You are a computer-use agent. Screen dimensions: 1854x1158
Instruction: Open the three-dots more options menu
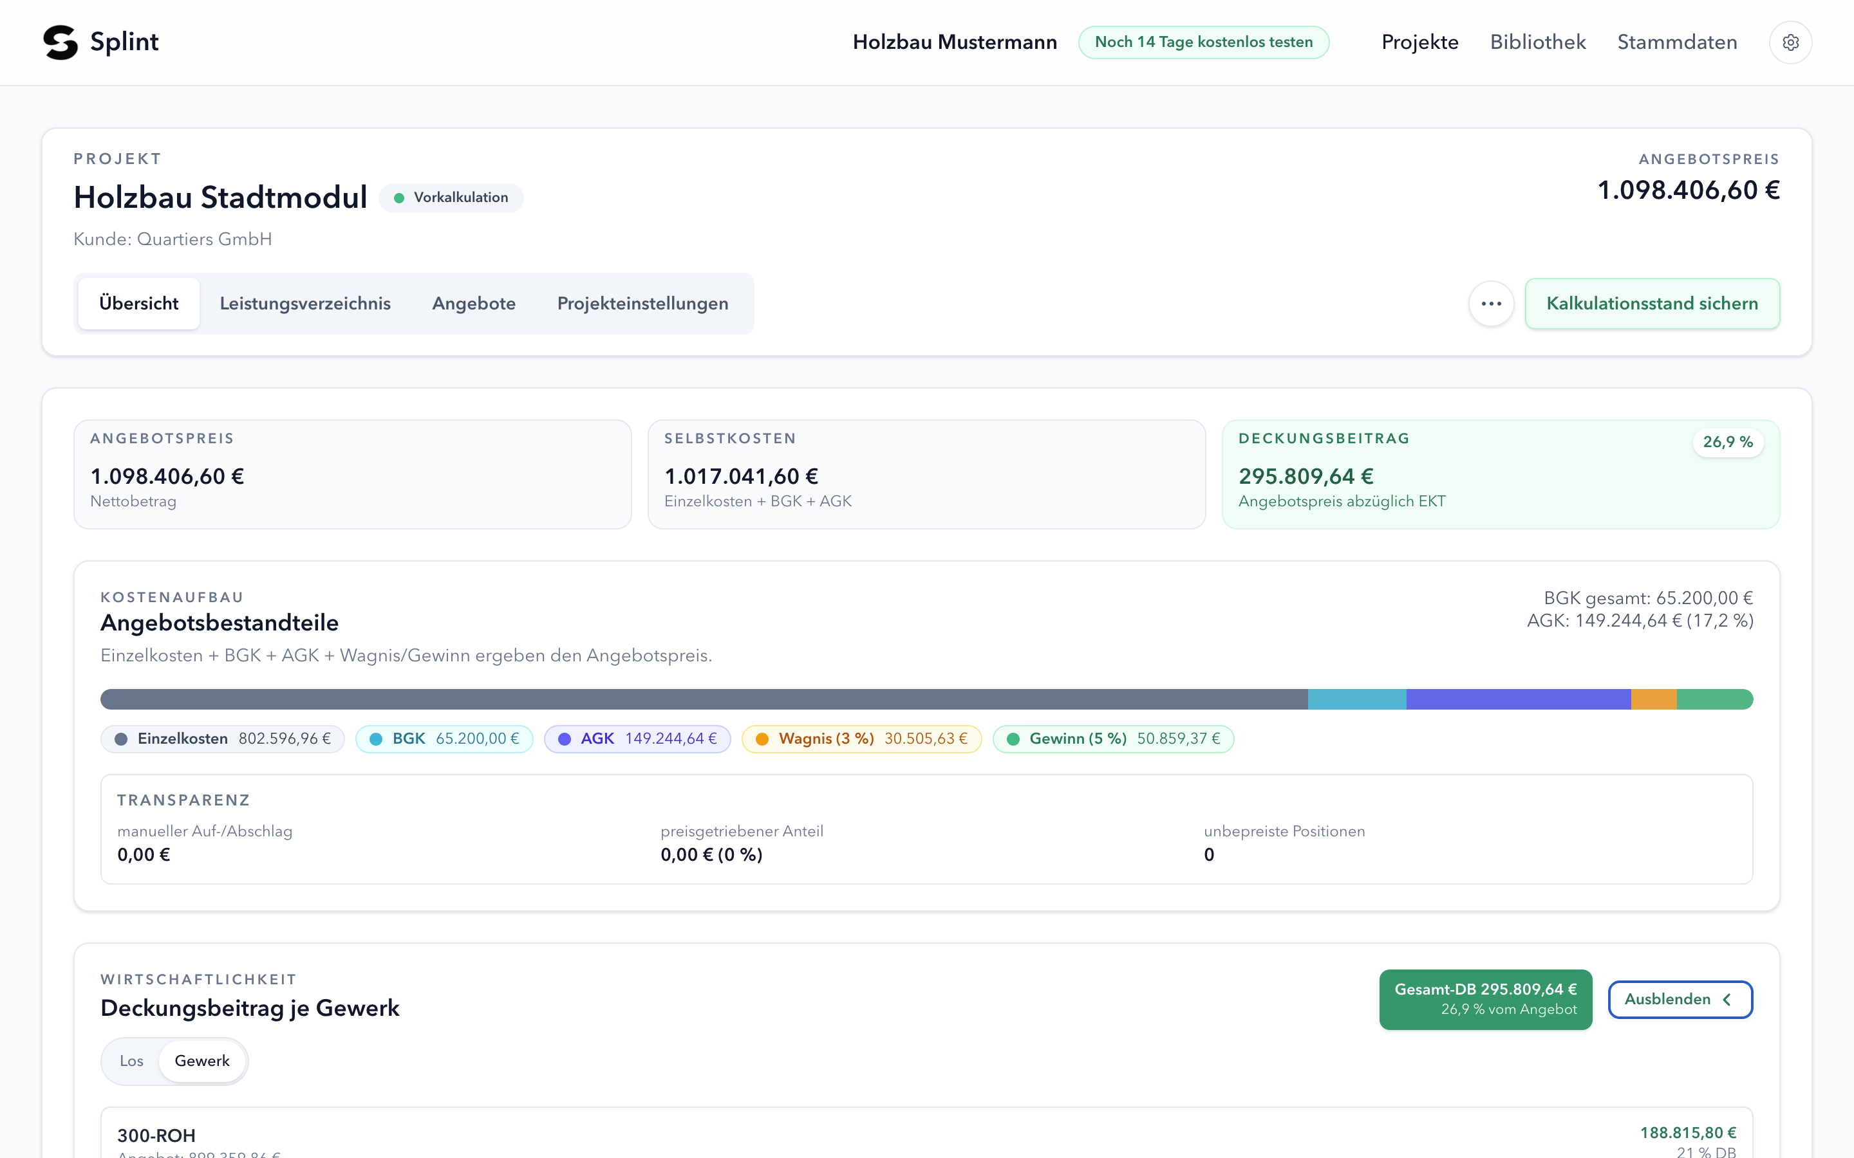coord(1491,303)
